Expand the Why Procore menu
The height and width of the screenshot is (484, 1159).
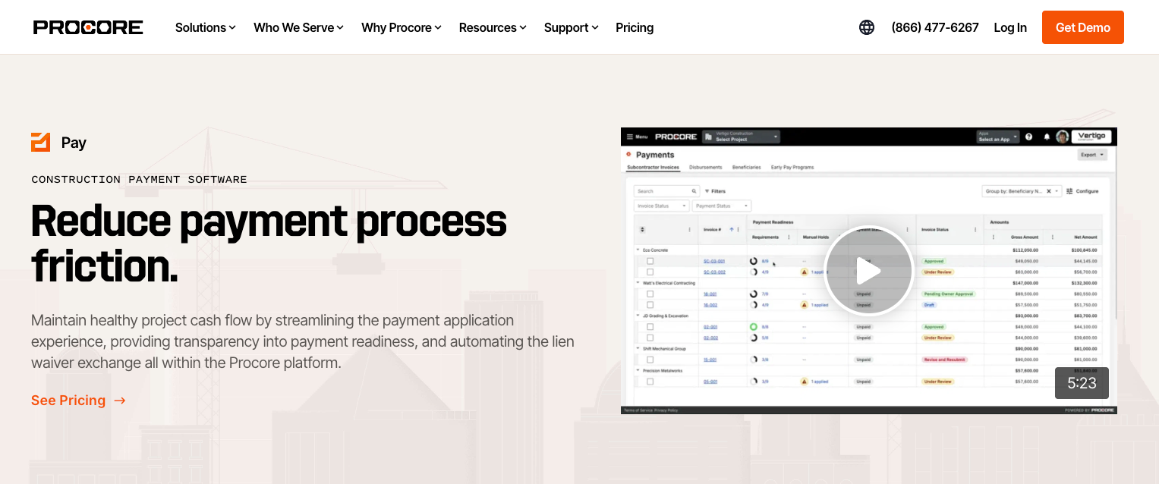[402, 27]
